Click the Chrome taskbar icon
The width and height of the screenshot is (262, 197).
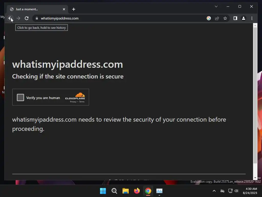click(148, 191)
